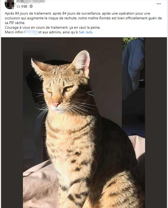The width and height of the screenshot is (168, 208).
Task: Click the audience privacy icon beside the timestamp
Action: [x=31, y=6]
